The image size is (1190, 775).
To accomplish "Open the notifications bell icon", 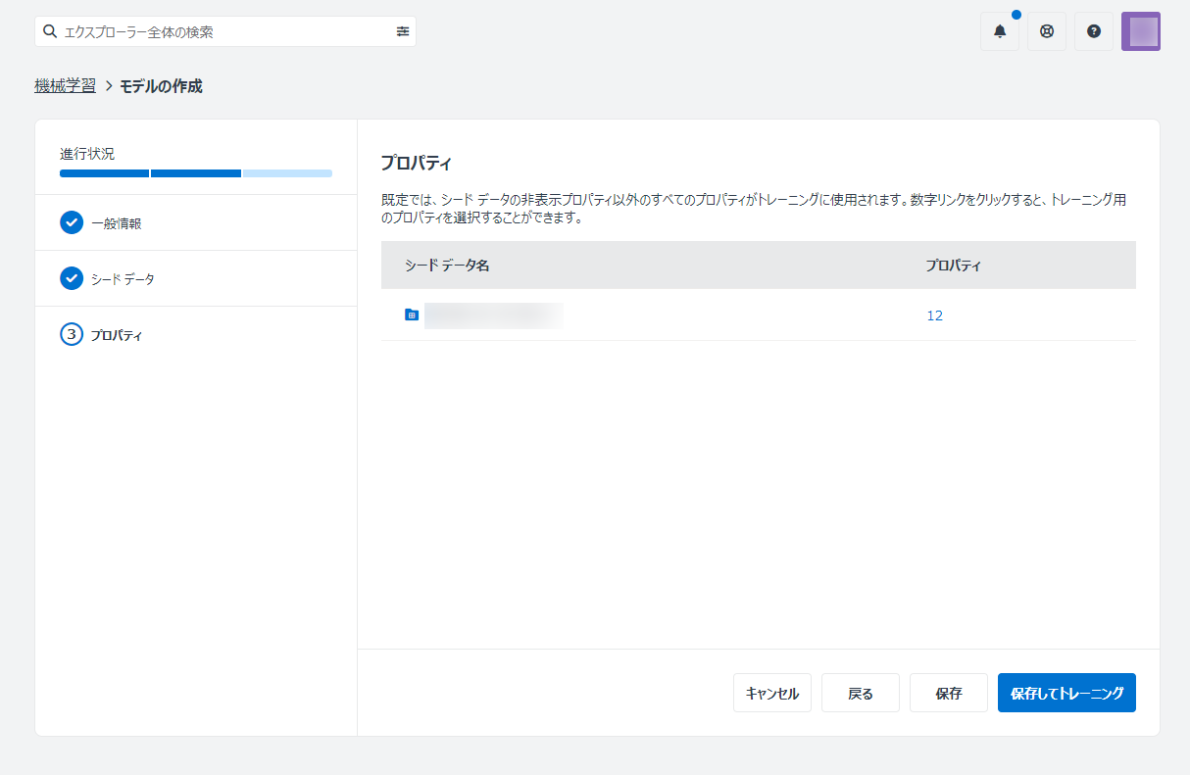I will tap(999, 31).
